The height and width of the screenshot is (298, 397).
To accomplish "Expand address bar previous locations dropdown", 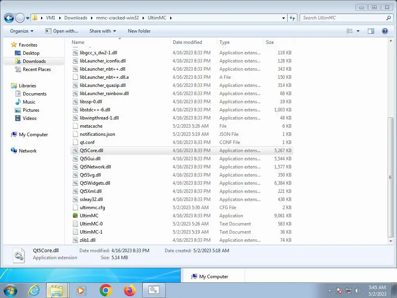I will coord(283,18).
